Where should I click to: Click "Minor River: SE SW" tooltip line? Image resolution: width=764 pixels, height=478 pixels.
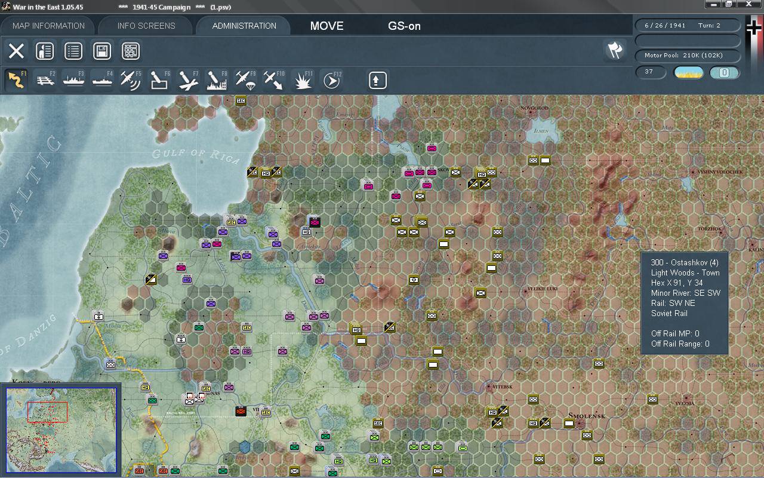[686, 293]
